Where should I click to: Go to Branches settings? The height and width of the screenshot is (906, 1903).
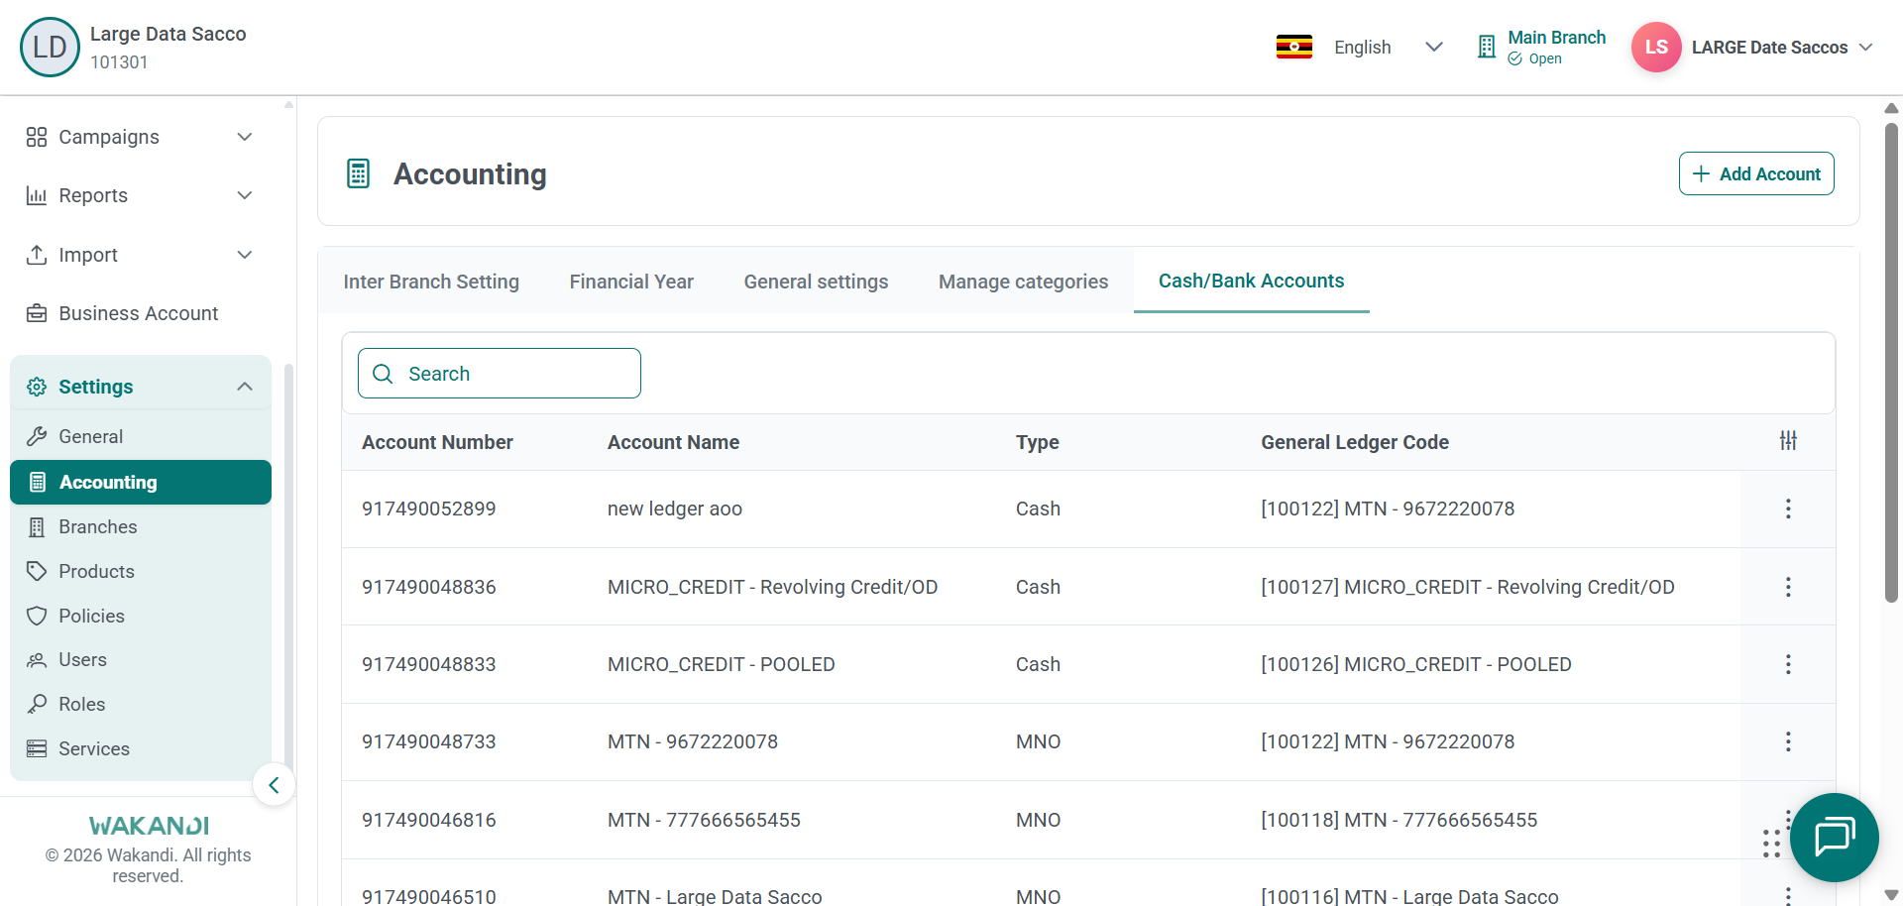point(141,527)
